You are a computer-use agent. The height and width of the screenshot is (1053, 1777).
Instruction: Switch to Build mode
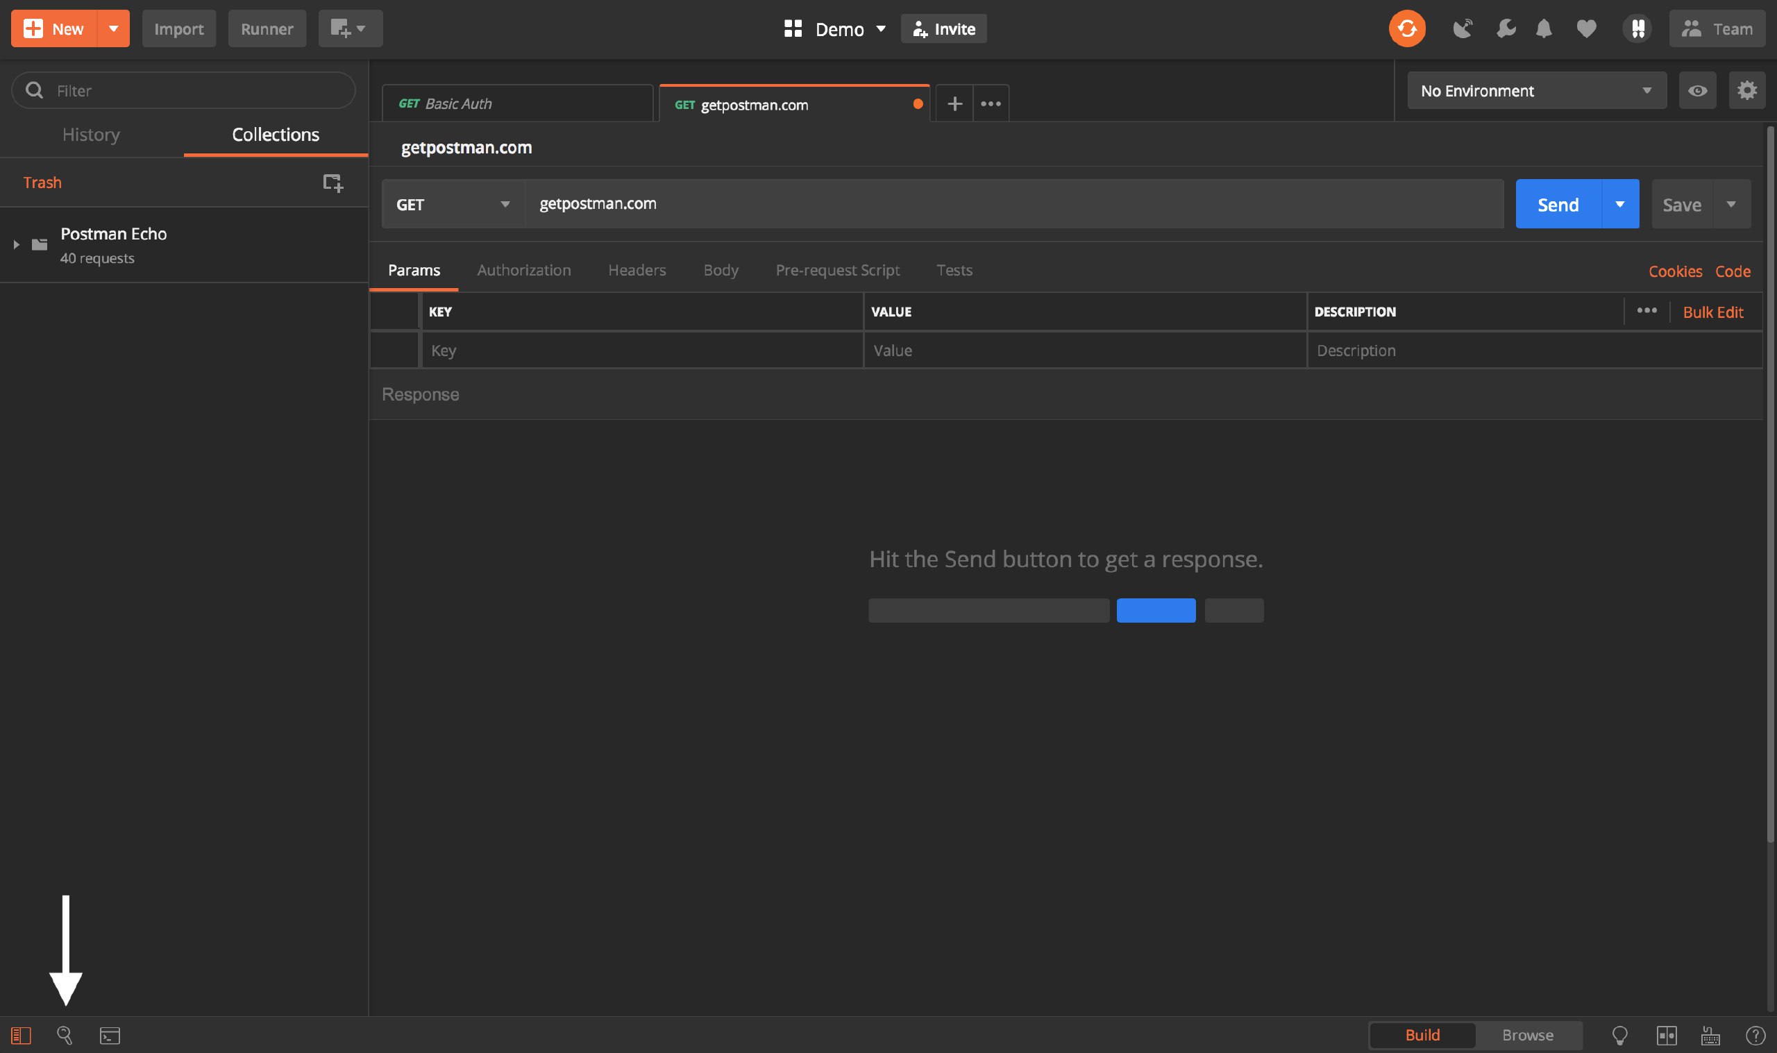point(1422,1035)
